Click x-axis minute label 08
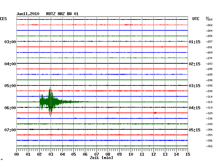The height and width of the screenshot is (163, 214). (108, 154)
